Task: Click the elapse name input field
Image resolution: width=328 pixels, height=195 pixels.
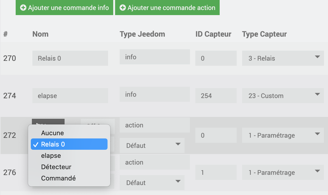Action: (70, 96)
